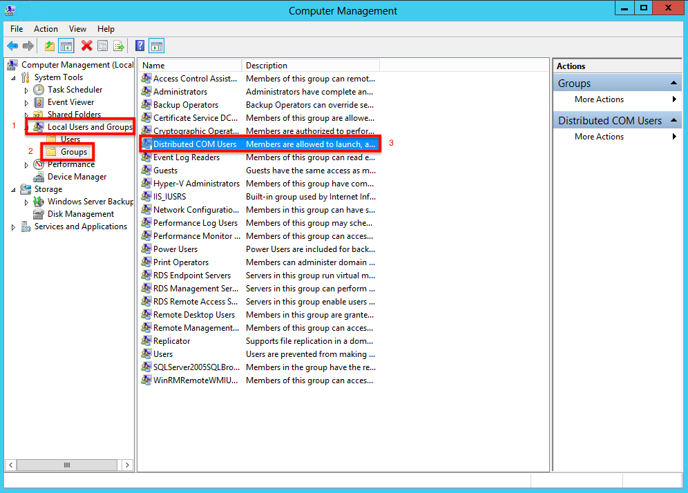Expand the Services and Applications node
This screenshot has width=688, height=493.
pyautogui.click(x=14, y=227)
